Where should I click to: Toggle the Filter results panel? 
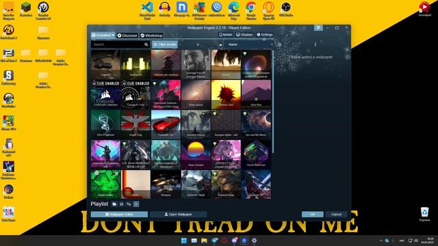coord(165,44)
